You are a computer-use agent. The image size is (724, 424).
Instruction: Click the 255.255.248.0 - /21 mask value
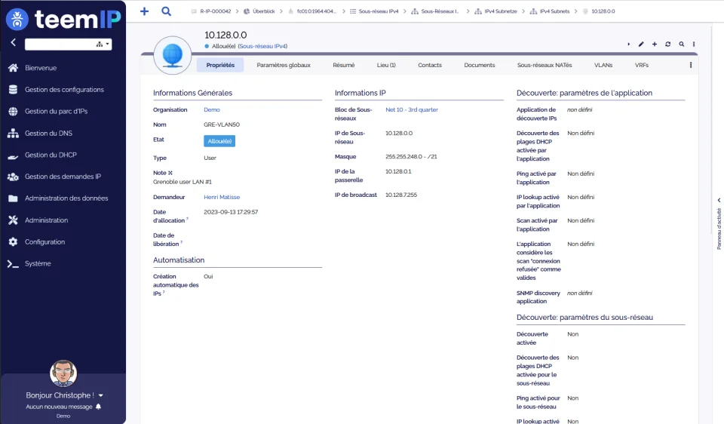pyautogui.click(x=411, y=157)
